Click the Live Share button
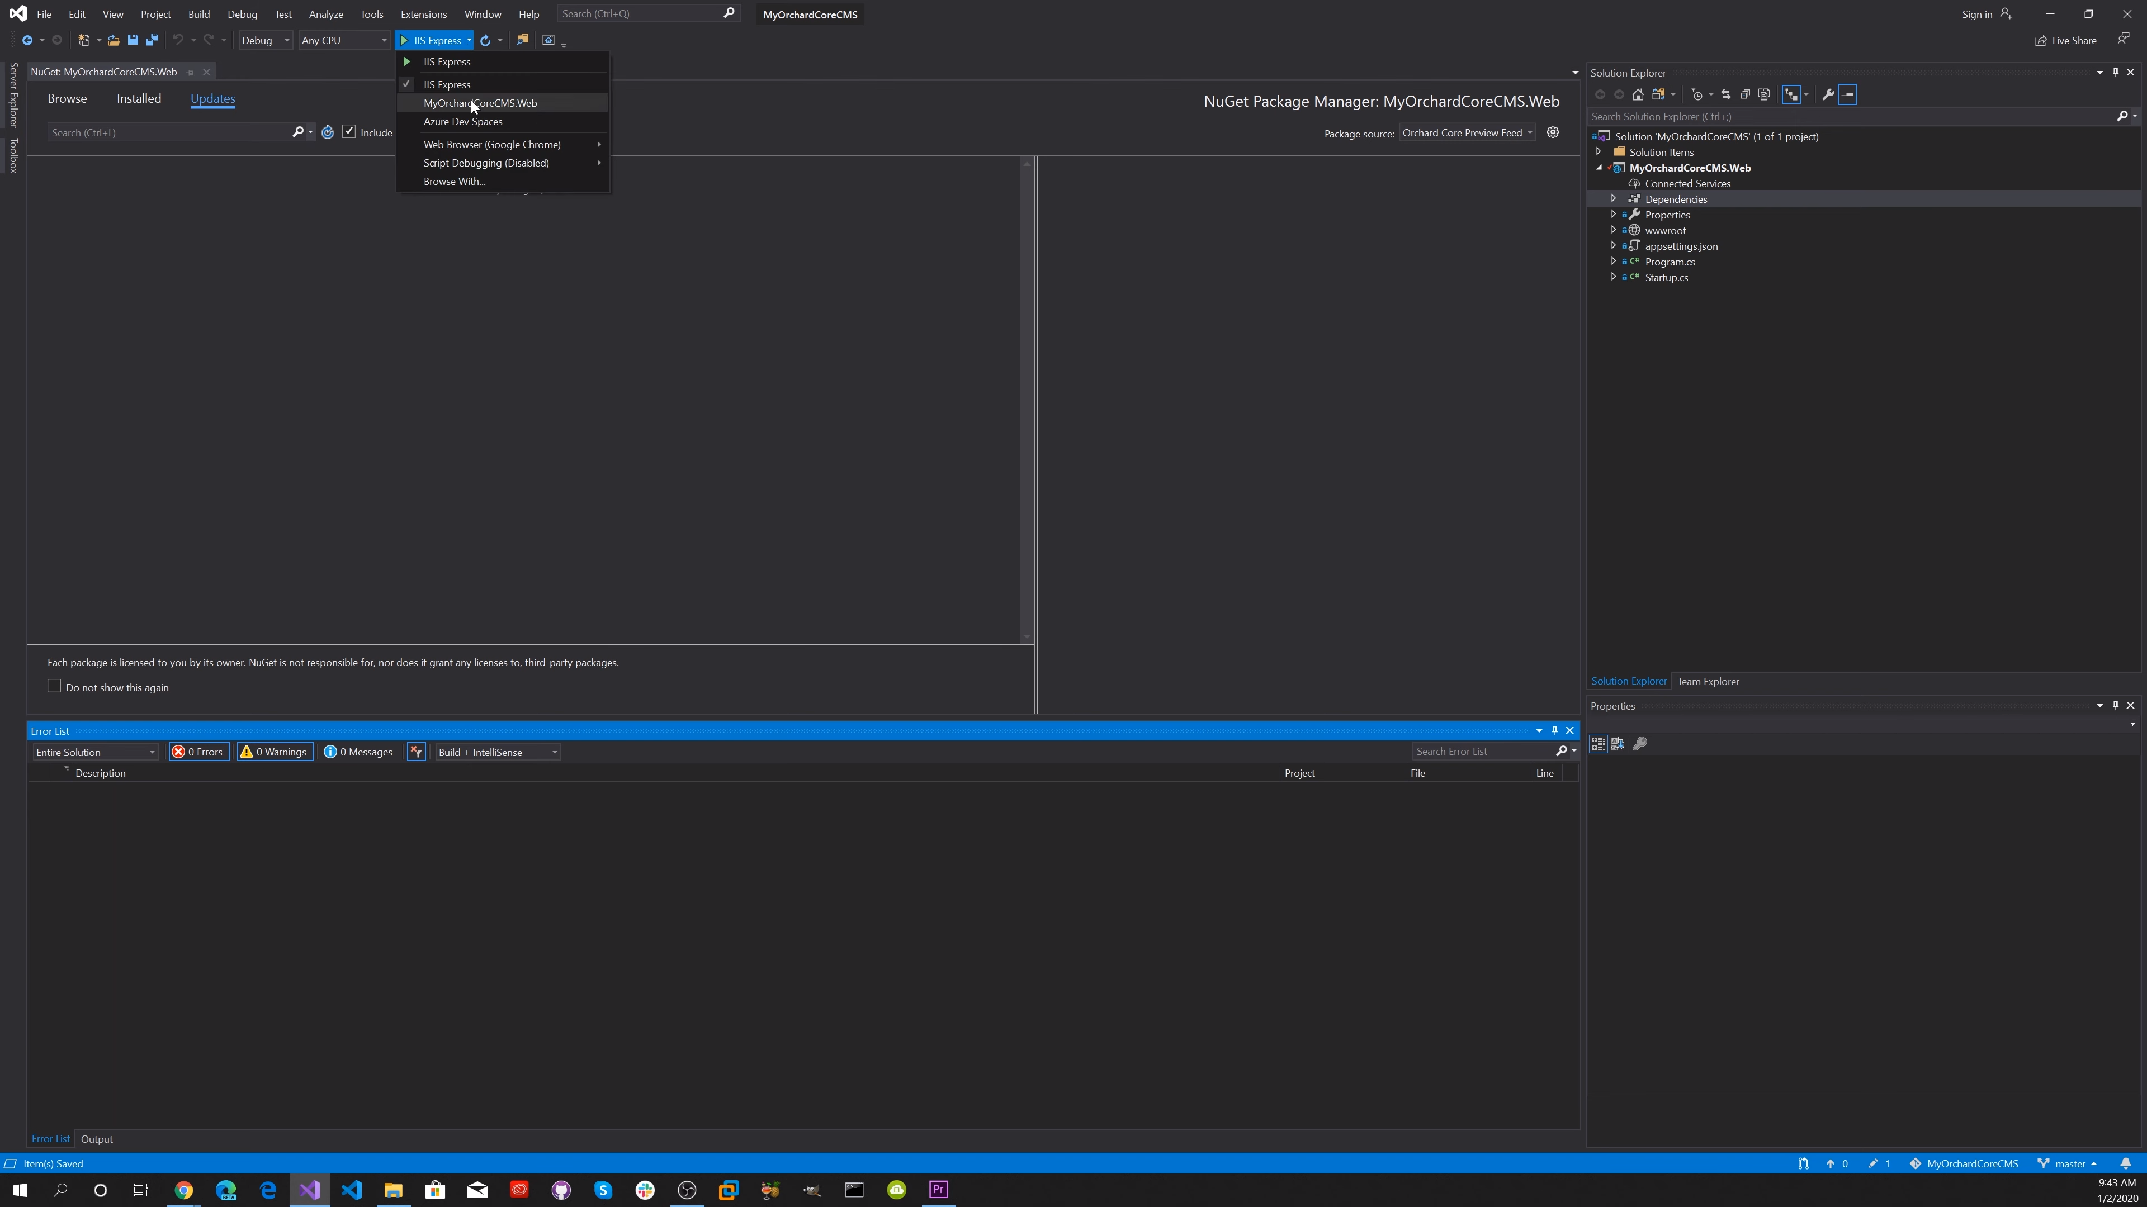The height and width of the screenshot is (1207, 2147). 2066,40
